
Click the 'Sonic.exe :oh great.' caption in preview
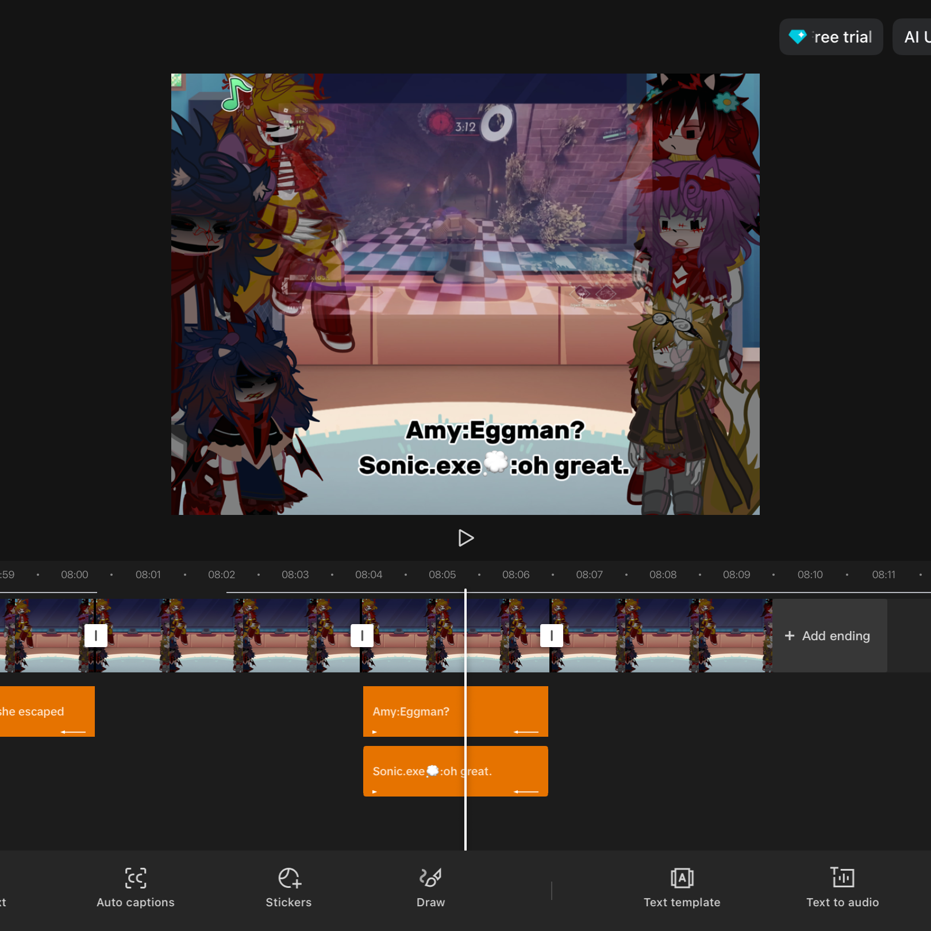[x=494, y=466]
